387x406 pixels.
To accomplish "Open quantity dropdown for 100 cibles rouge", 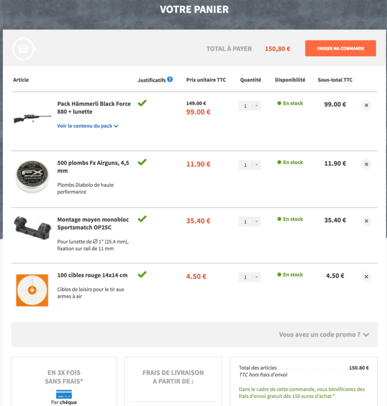I will pyautogui.click(x=250, y=277).
